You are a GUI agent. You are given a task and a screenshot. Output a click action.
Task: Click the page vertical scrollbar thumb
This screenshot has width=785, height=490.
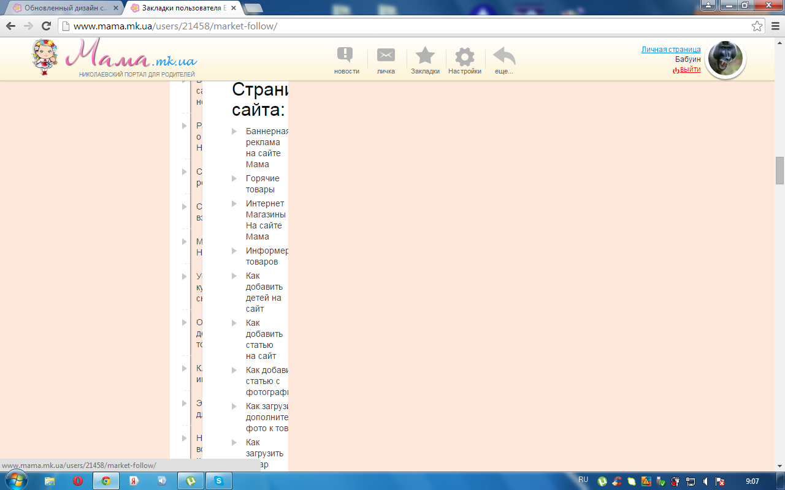779,170
